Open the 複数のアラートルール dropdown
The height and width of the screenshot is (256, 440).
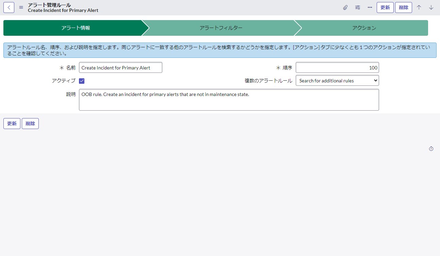pos(337,80)
